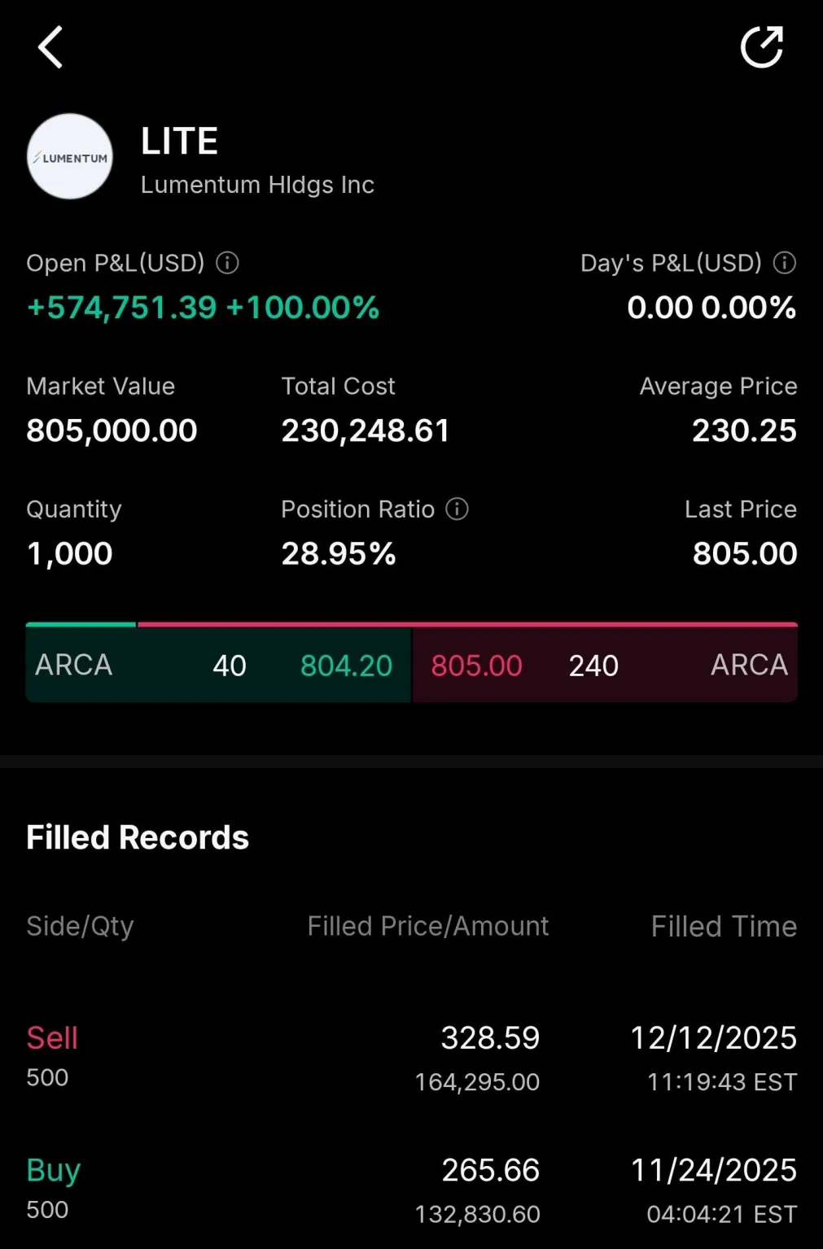823x1249 pixels.
Task: Tap the Side/Qty column header
Action: click(x=80, y=926)
